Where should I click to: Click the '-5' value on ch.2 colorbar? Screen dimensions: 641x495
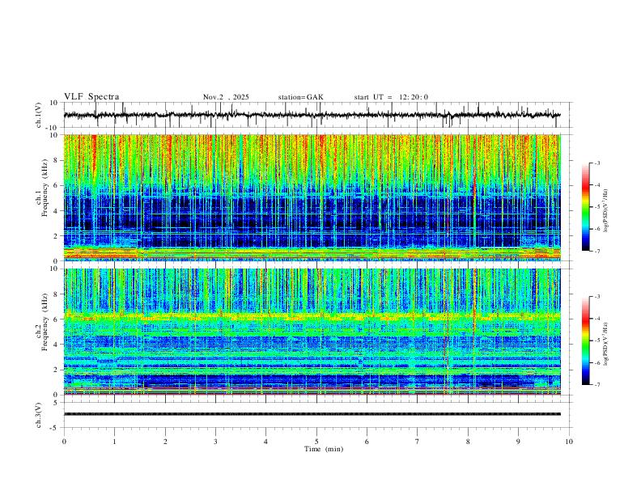click(x=596, y=341)
